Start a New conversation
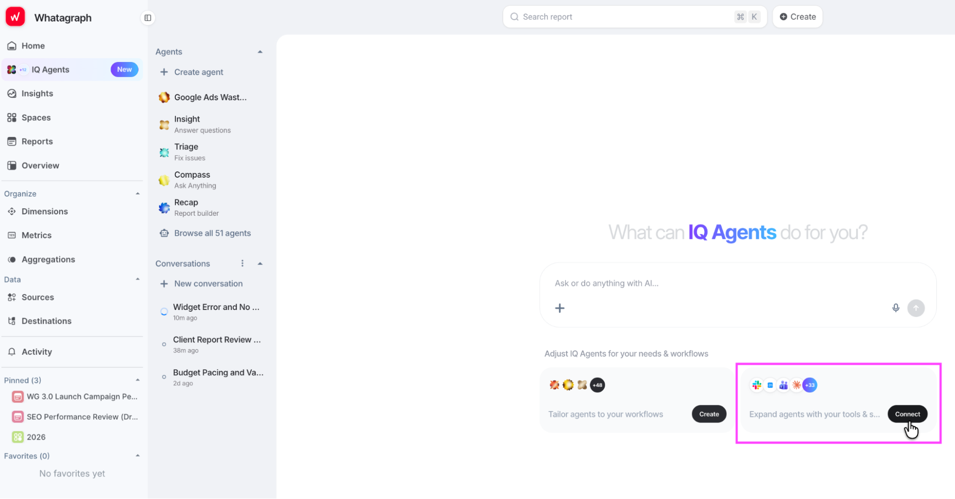The height and width of the screenshot is (499, 955). coord(202,284)
